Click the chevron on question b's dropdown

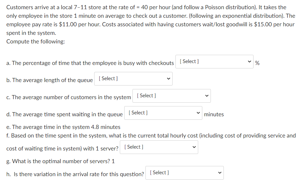coord(168,79)
